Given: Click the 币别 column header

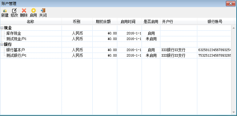Looking at the screenshot, I should point(77,22).
